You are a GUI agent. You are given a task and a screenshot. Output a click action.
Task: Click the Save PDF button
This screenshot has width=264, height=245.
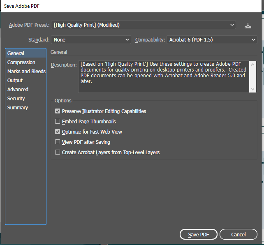click(x=199, y=234)
